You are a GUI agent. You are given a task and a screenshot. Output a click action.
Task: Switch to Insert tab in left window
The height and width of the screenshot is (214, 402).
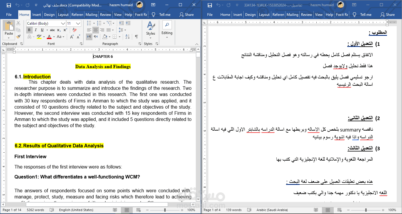pyautogui.click(x=37, y=14)
